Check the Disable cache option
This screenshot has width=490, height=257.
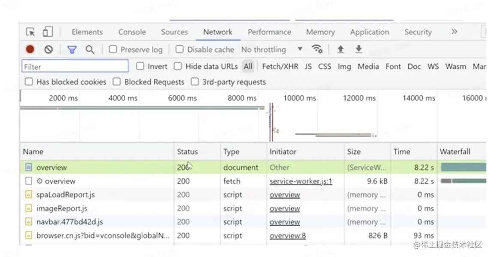click(180, 50)
